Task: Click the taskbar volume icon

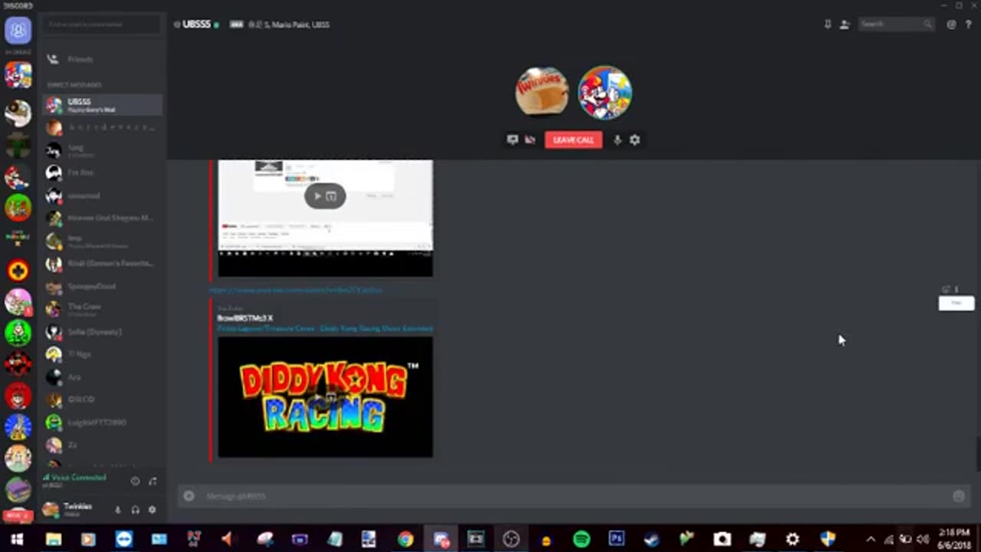Action: tap(923, 540)
